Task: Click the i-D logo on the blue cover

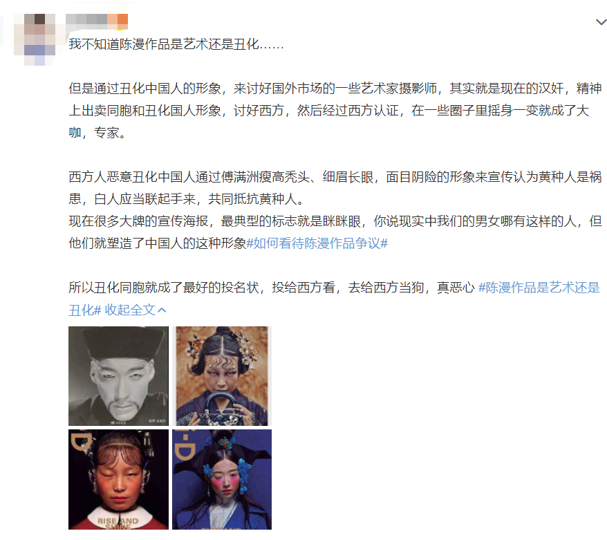Action: coord(185,446)
